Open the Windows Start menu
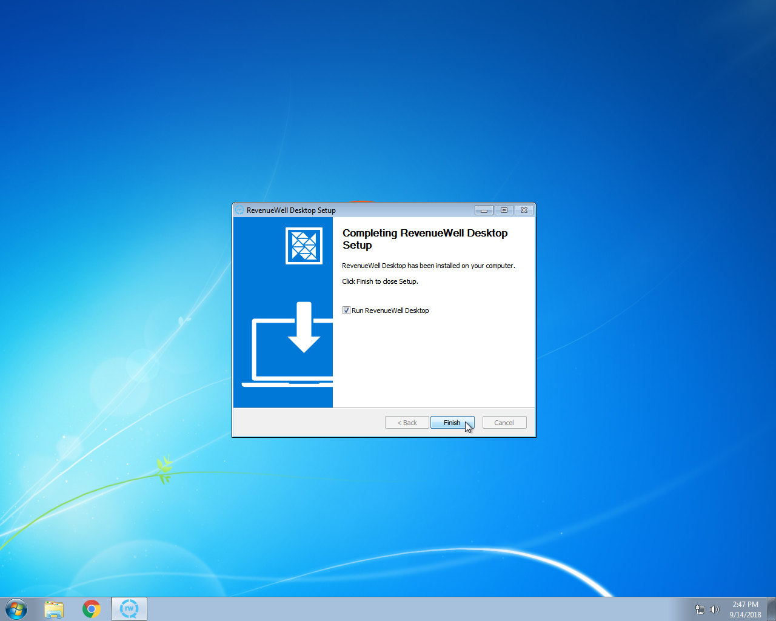This screenshot has height=621, width=776. 16,609
